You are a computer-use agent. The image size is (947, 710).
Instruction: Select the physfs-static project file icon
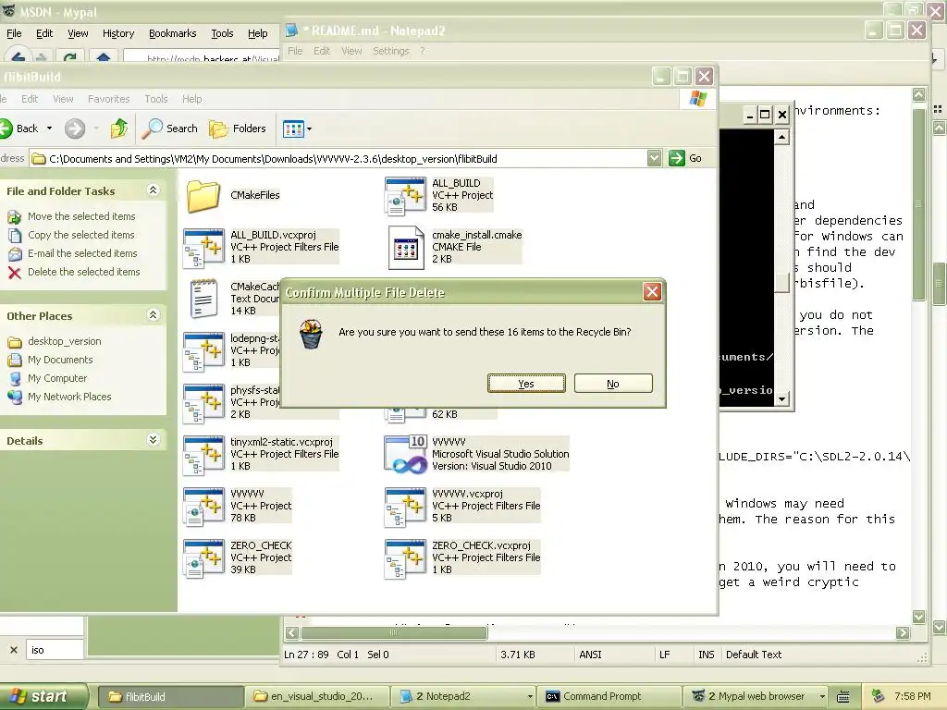pos(203,403)
